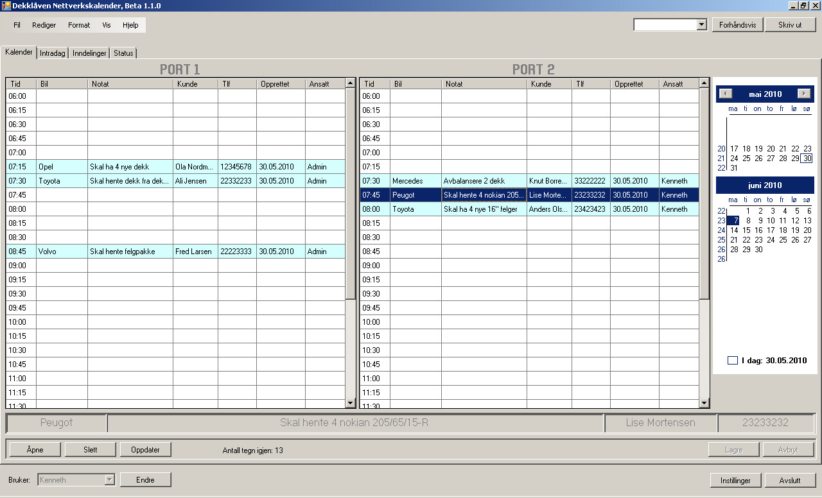Click the Peugot field in detail bar
The image size is (822, 498).
[x=57, y=423]
